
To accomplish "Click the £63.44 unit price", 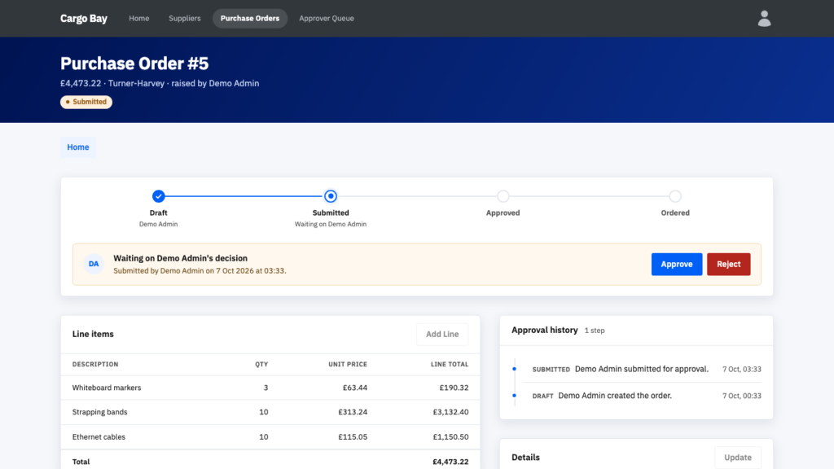I will pos(355,388).
